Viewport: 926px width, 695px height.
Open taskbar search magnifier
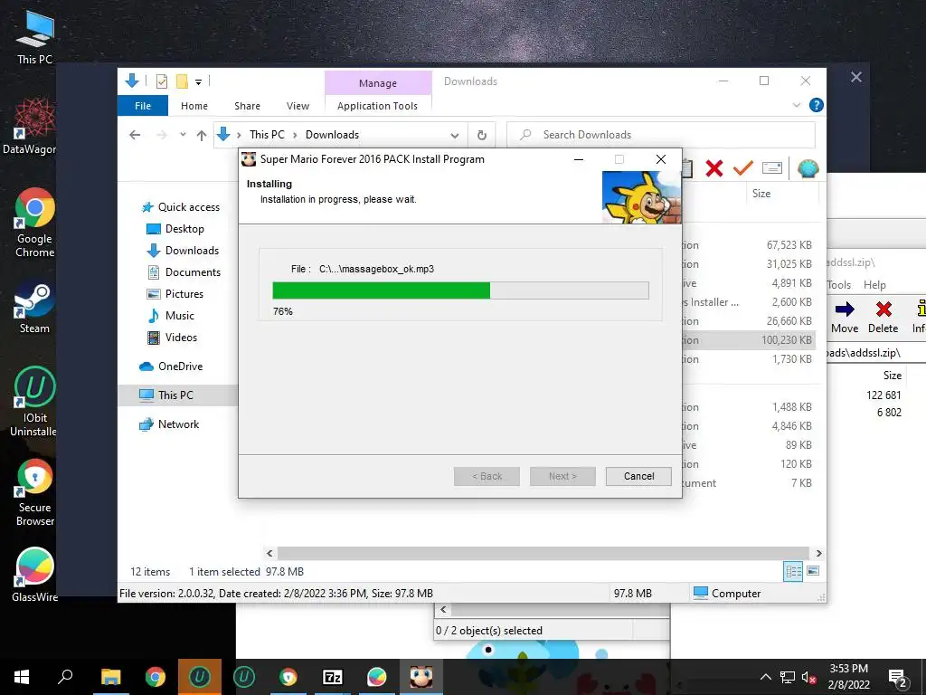coord(65,677)
